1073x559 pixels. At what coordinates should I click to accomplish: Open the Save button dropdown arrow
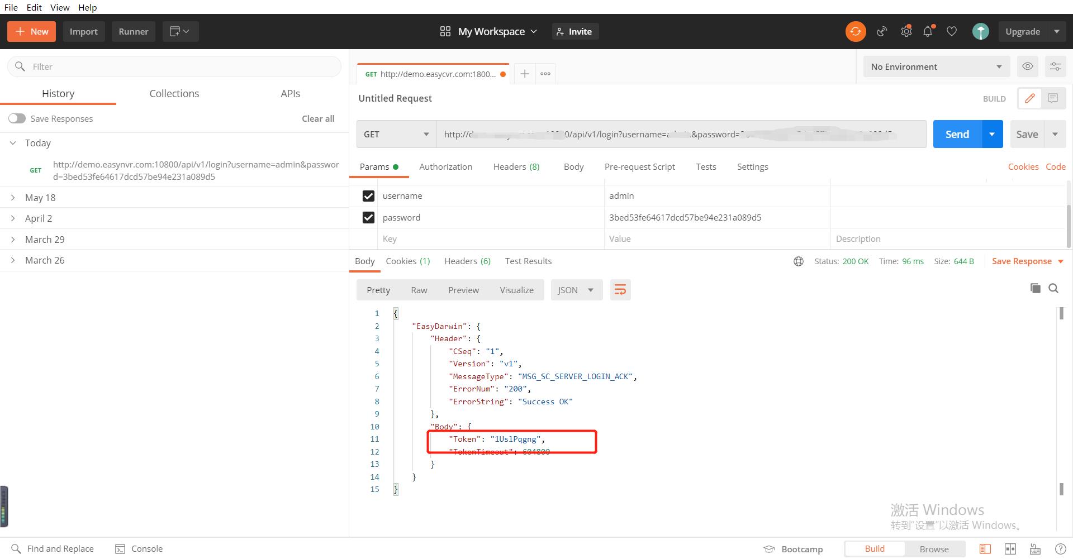pyautogui.click(x=1055, y=134)
